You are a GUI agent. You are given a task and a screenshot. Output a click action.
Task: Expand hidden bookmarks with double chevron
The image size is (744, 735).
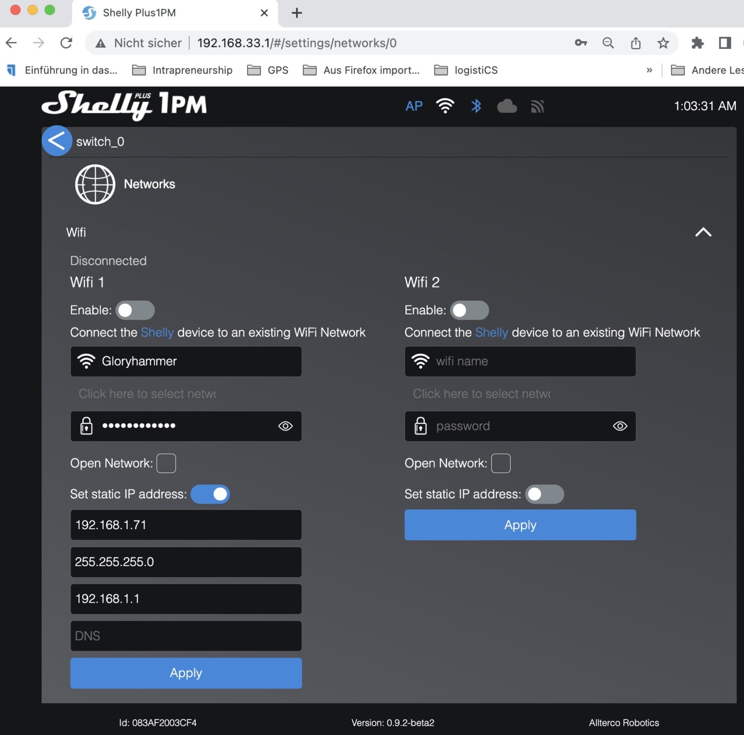coord(649,70)
